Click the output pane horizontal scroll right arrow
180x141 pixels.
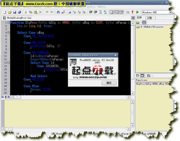129,129
